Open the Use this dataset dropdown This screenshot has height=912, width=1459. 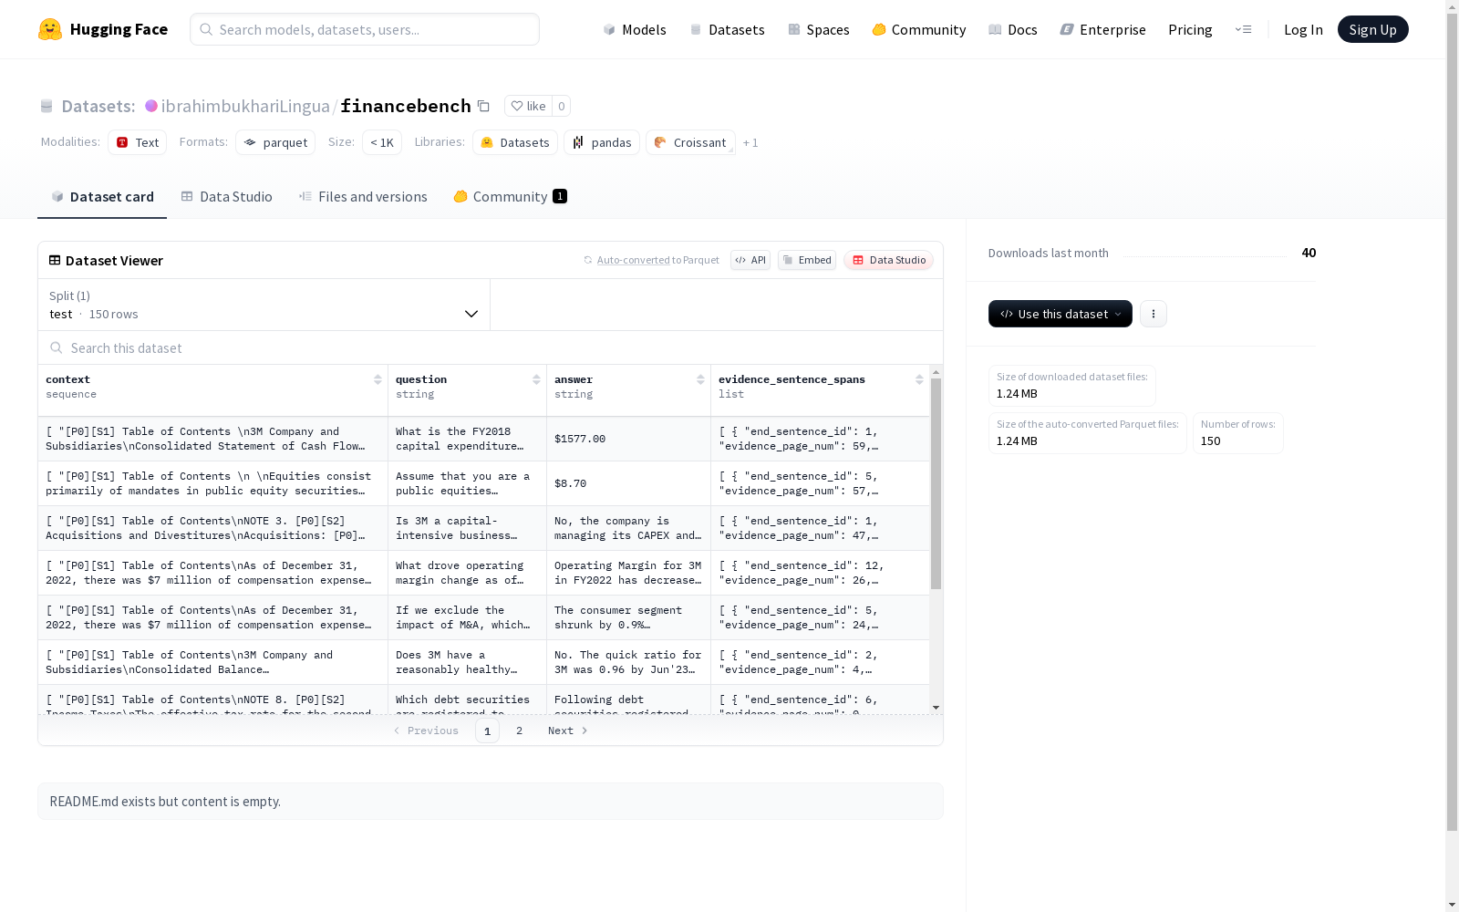pyautogui.click(x=1060, y=314)
